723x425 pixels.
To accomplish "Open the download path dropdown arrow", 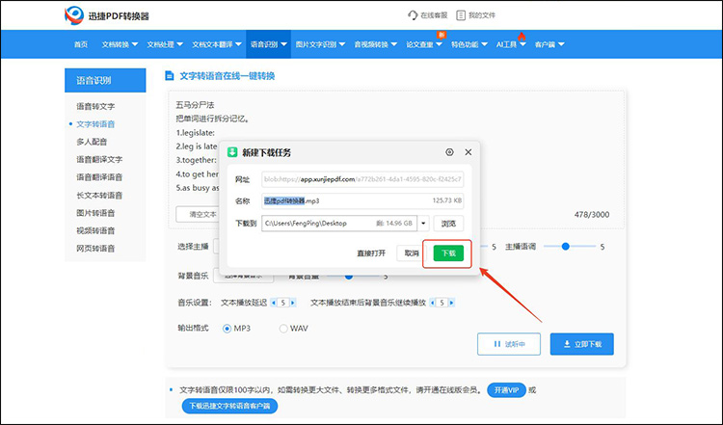I will [423, 224].
